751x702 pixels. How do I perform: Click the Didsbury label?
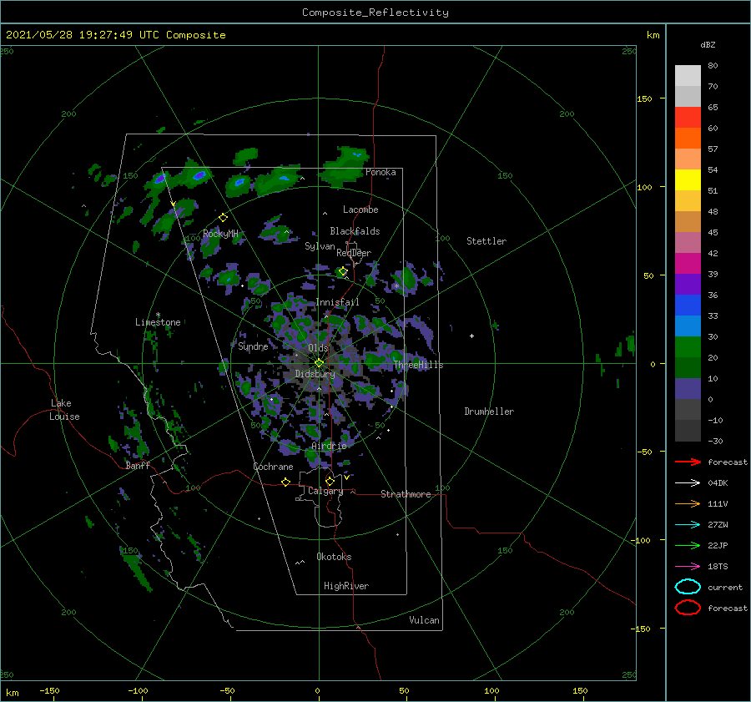315,374
